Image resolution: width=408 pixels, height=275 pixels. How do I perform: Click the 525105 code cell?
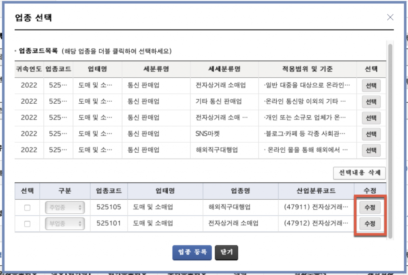109,207
